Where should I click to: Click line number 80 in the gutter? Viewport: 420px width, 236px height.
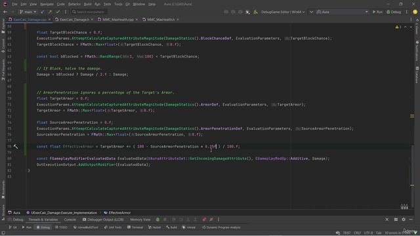(9, 159)
